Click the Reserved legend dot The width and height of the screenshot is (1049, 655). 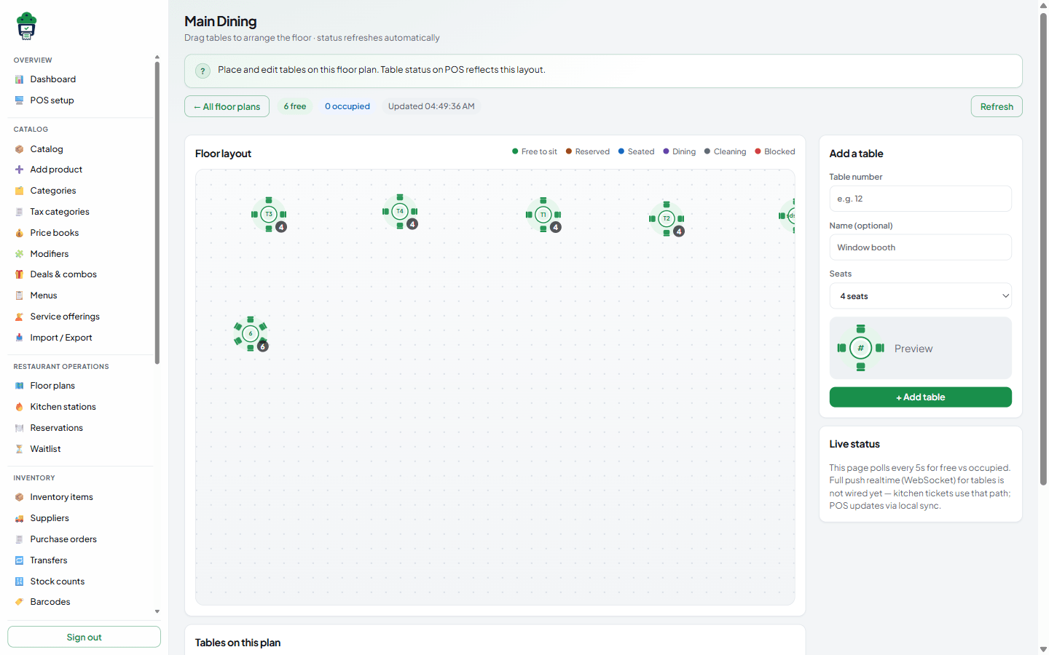click(x=569, y=151)
